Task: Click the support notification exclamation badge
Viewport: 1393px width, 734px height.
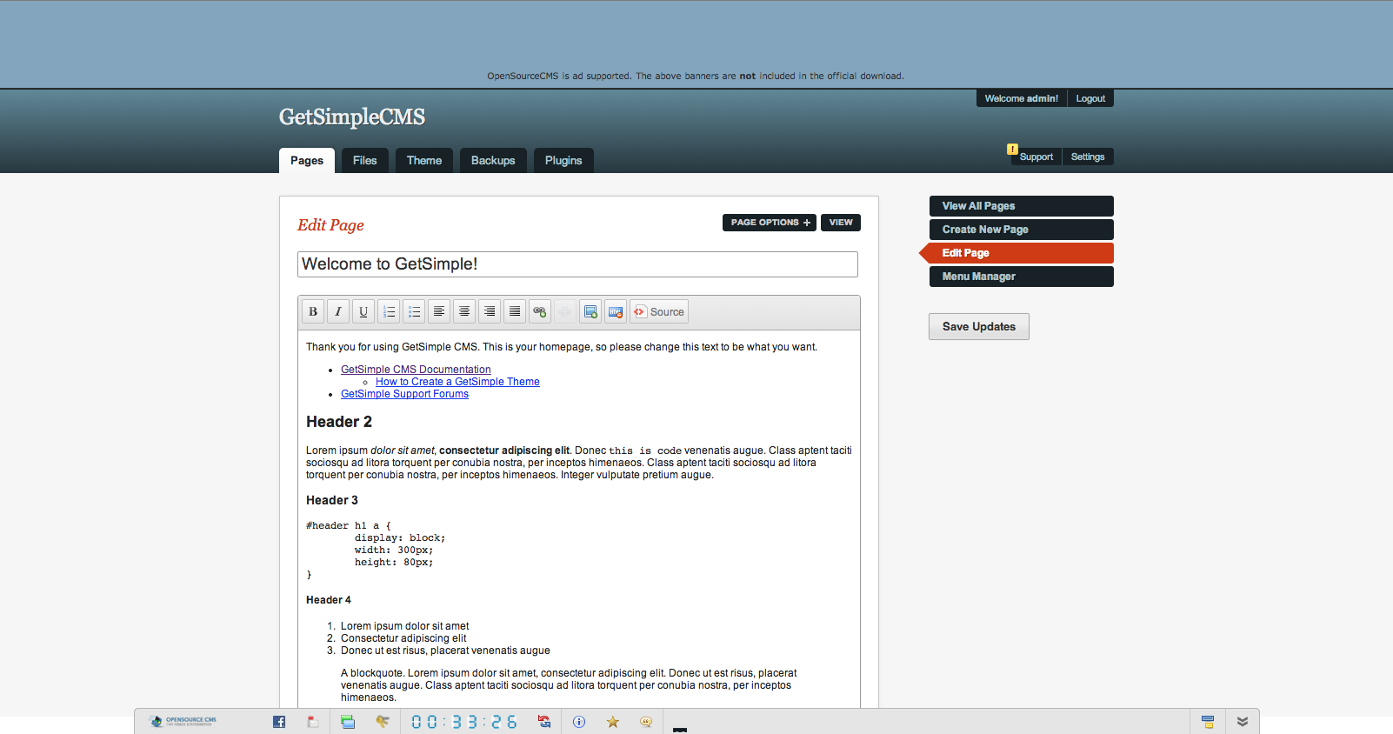Action: (x=1012, y=149)
